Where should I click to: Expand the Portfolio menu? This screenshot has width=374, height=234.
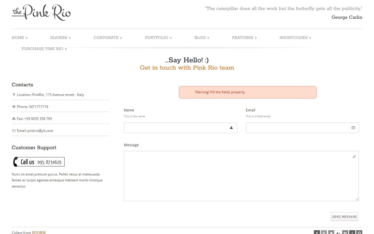tap(158, 38)
